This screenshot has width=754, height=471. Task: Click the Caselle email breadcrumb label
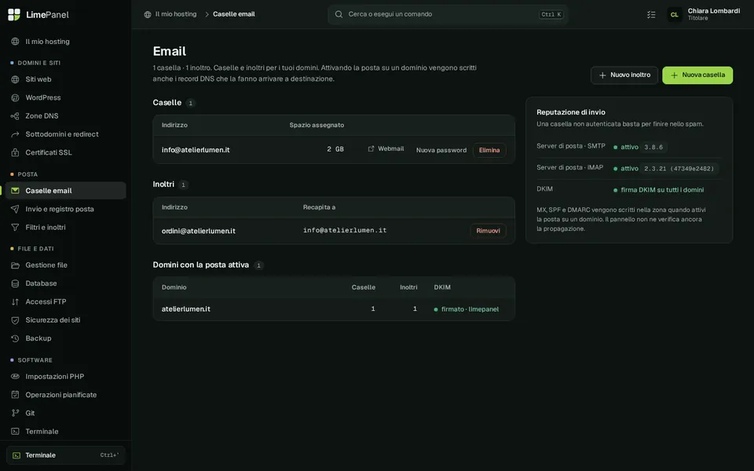(x=234, y=14)
